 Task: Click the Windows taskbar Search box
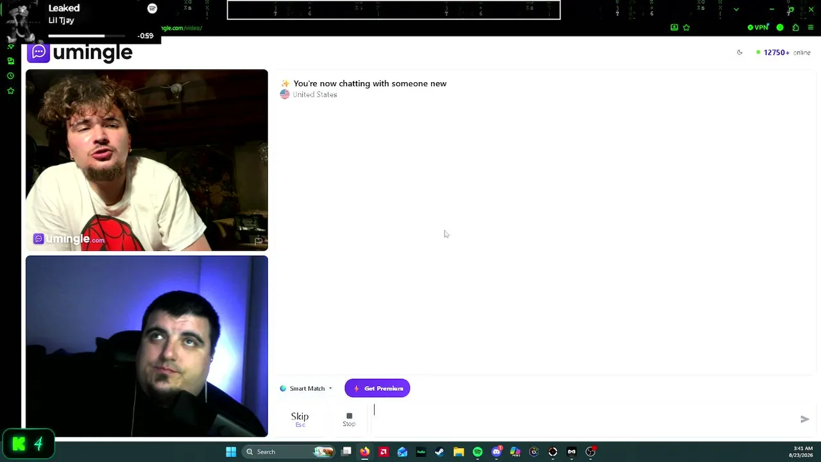point(288,452)
